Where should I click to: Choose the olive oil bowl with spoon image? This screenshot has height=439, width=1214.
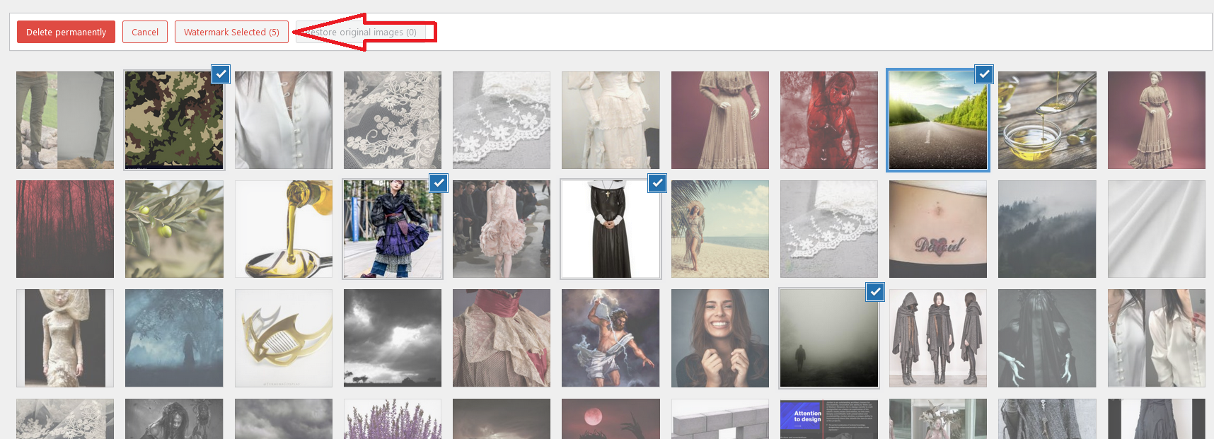coord(1047,120)
